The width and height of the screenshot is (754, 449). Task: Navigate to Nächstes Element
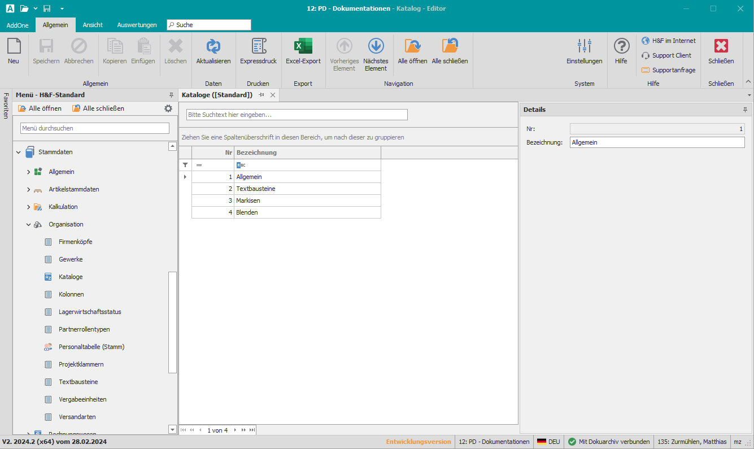point(375,53)
